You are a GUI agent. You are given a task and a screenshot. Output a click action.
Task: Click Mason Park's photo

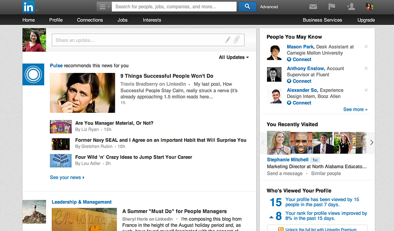point(274,53)
